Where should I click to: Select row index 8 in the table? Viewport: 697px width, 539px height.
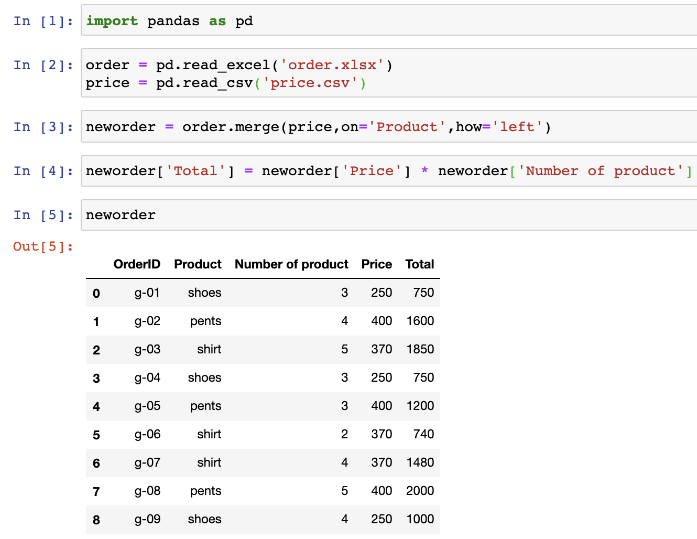pyautogui.click(x=96, y=520)
